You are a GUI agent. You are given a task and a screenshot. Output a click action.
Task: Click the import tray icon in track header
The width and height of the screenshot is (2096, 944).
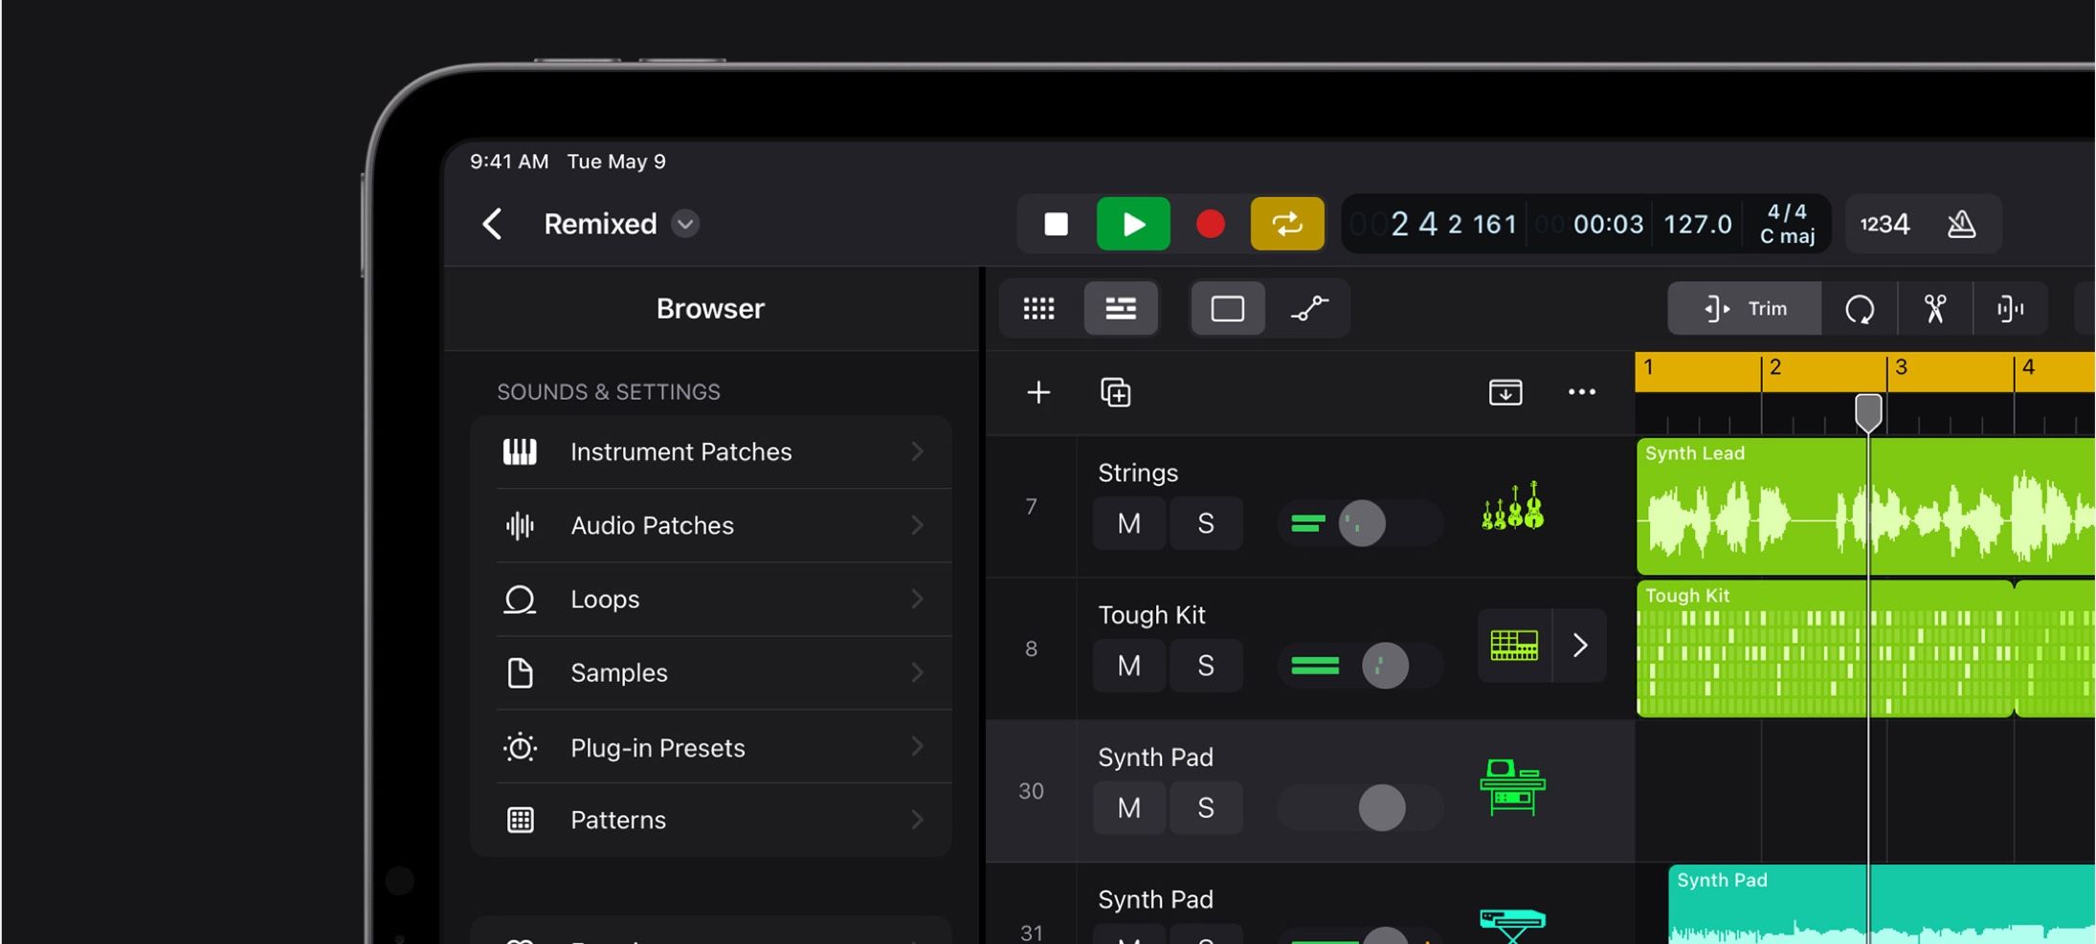point(1505,392)
